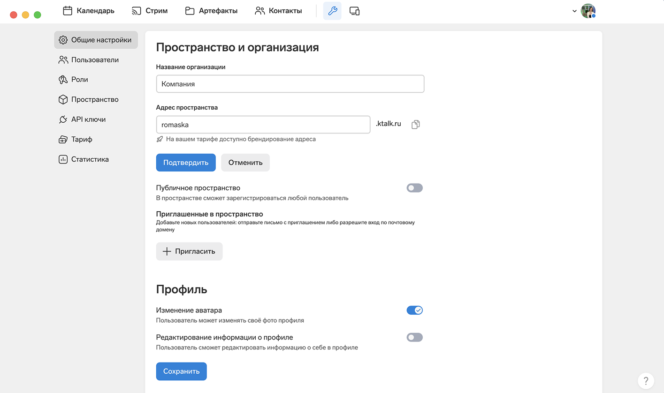Viewport: 664px width, 393px height.
Task: Click the screen devices icon beside wrench
Action: (x=355, y=11)
